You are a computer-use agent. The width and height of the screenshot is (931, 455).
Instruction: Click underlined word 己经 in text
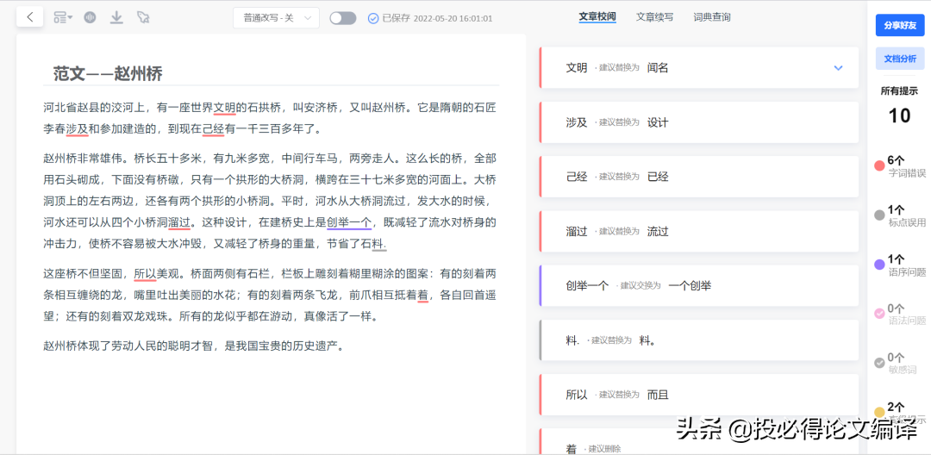(213, 128)
